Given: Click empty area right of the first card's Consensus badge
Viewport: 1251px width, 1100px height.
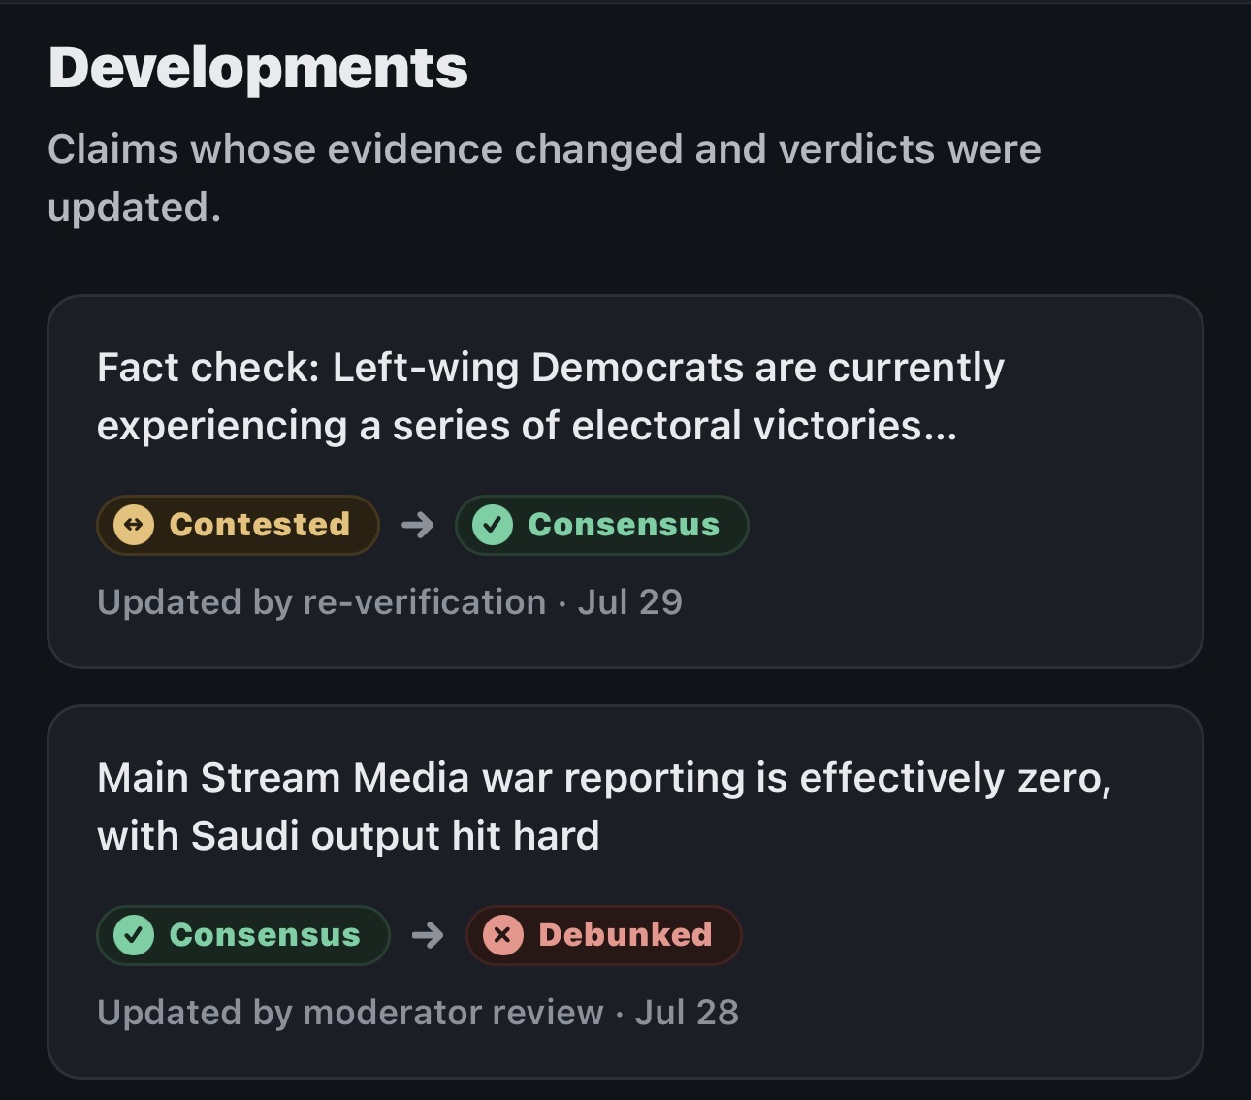Looking at the screenshot, I should click(x=970, y=525).
